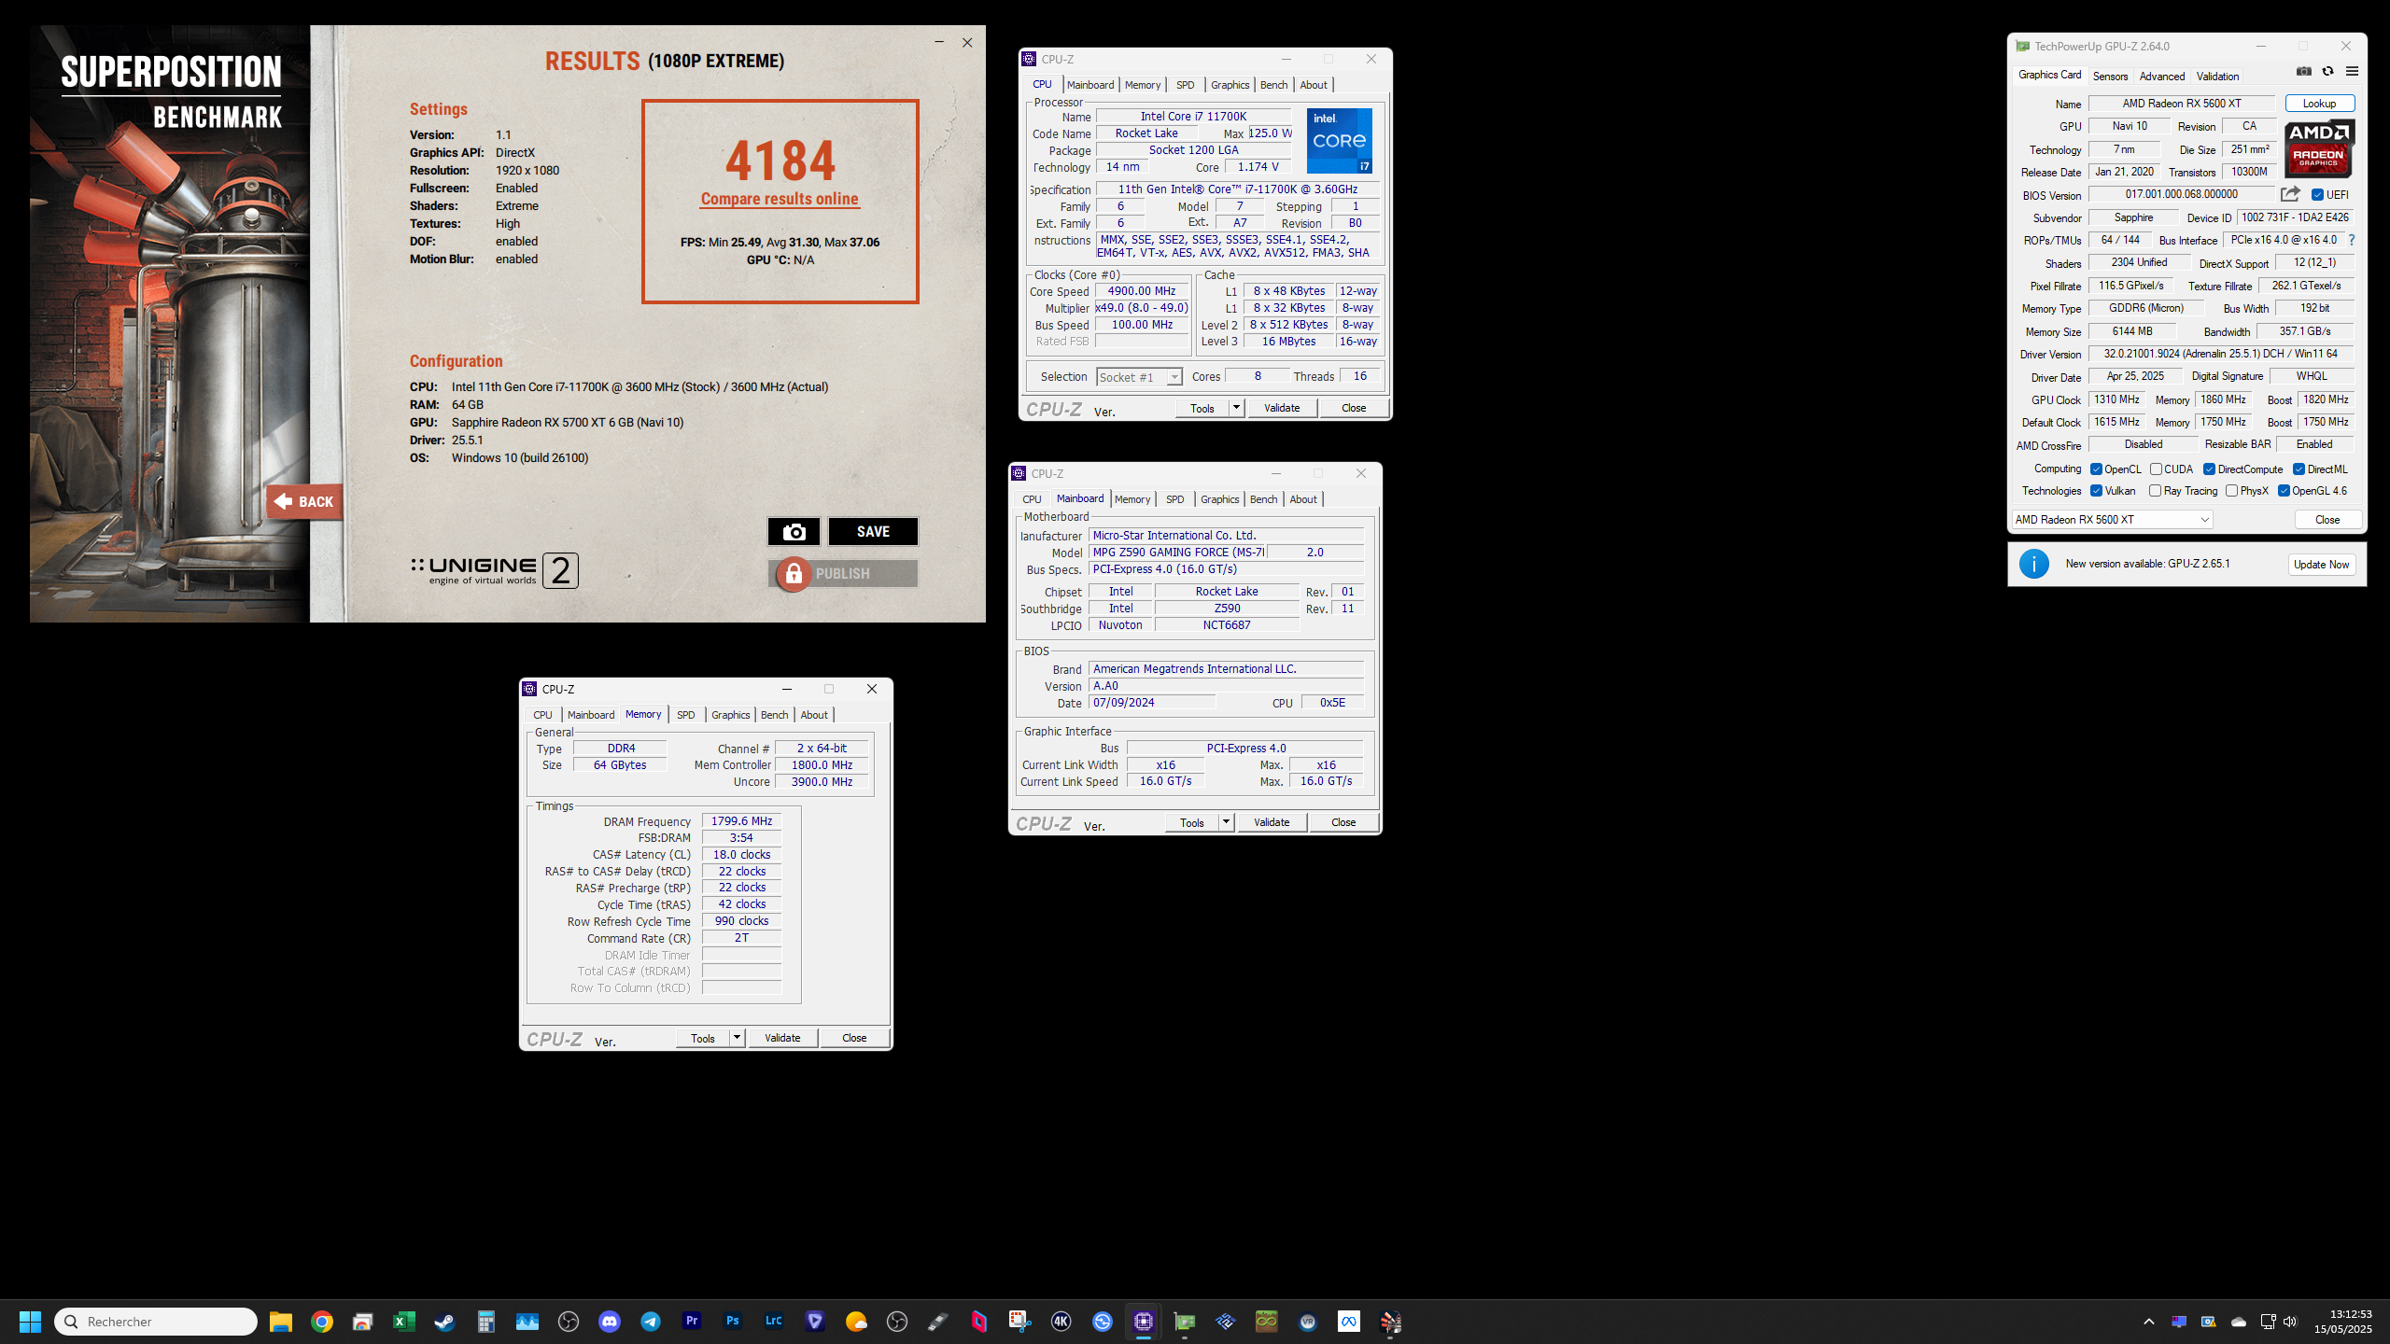Click DRAM Frequency value 1799.6 MHz
Screen dimensions: 2390x1344
[x=741, y=821]
